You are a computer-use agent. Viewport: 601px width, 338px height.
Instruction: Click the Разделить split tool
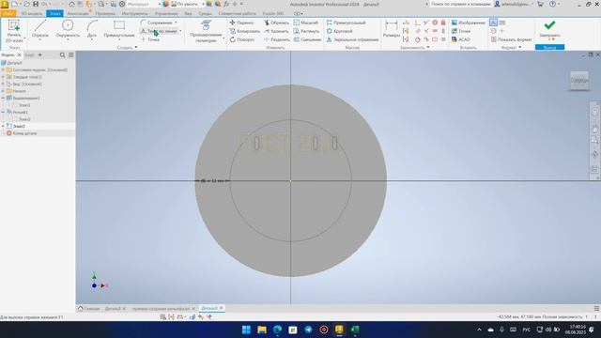click(277, 39)
